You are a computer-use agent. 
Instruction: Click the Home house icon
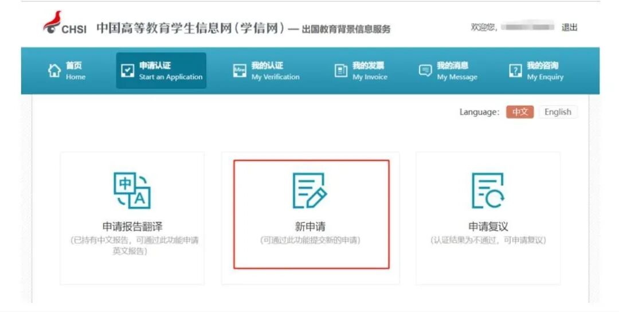54,71
